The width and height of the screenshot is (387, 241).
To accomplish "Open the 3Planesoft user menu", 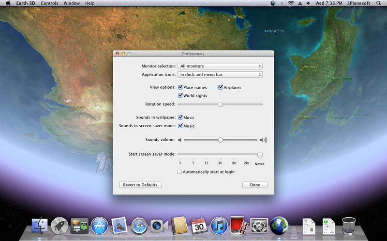I will click(358, 3).
